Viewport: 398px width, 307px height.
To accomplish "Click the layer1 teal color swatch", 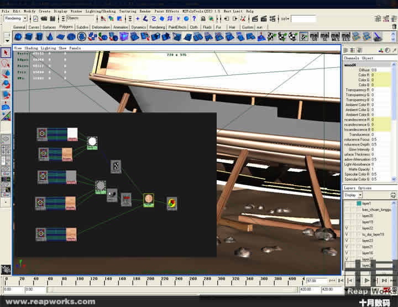I will click(358, 203).
